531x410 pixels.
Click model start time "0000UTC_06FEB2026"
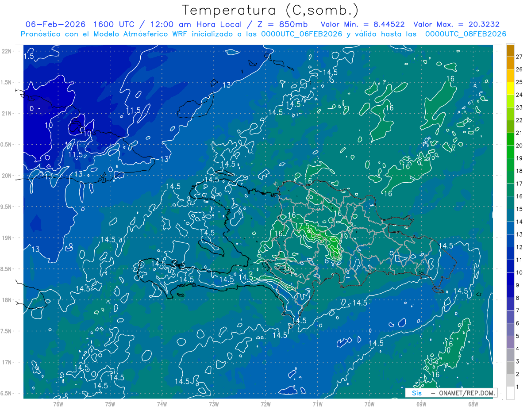pos(301,34)
